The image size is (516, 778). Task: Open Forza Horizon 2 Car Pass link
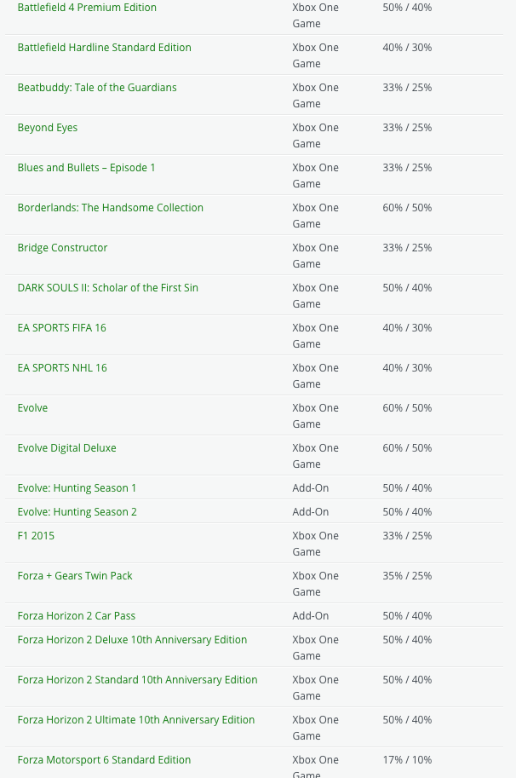[76, 616]
